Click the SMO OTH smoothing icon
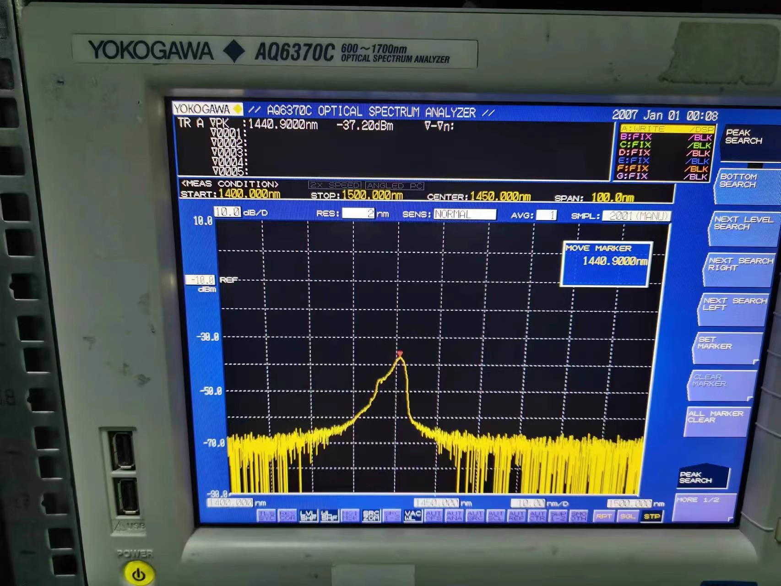 579,515
